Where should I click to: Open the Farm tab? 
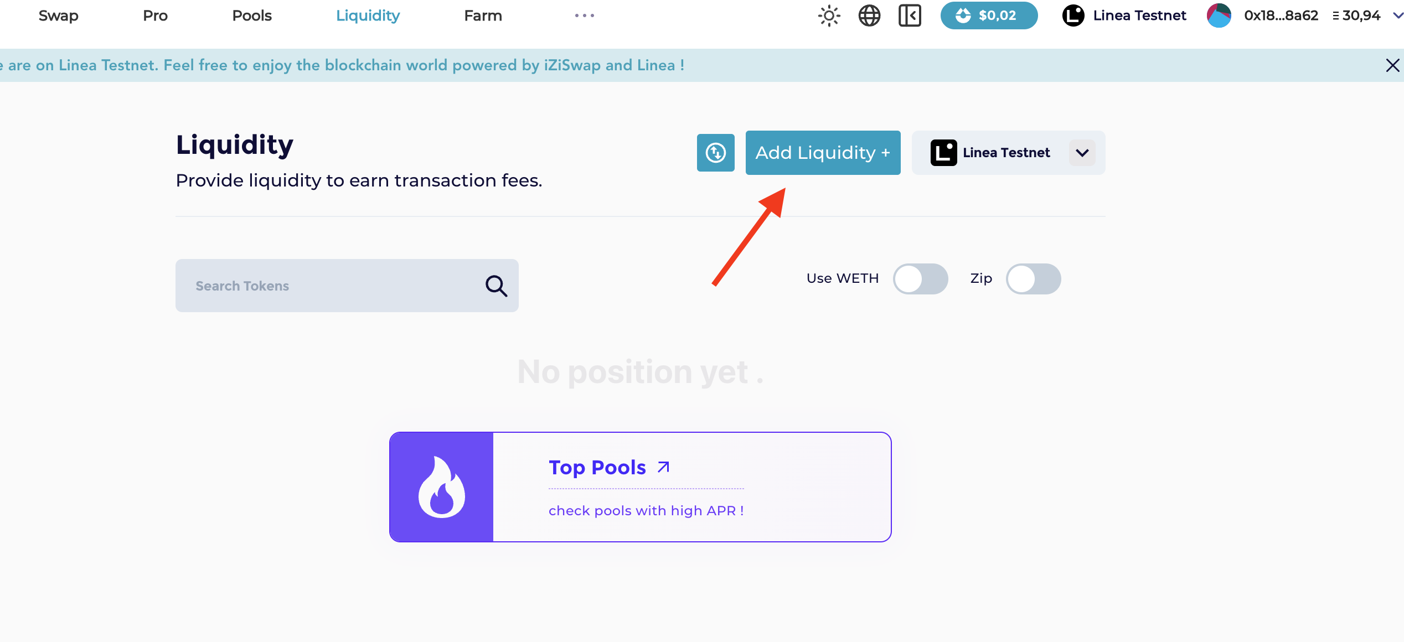[x=483, y=15]
